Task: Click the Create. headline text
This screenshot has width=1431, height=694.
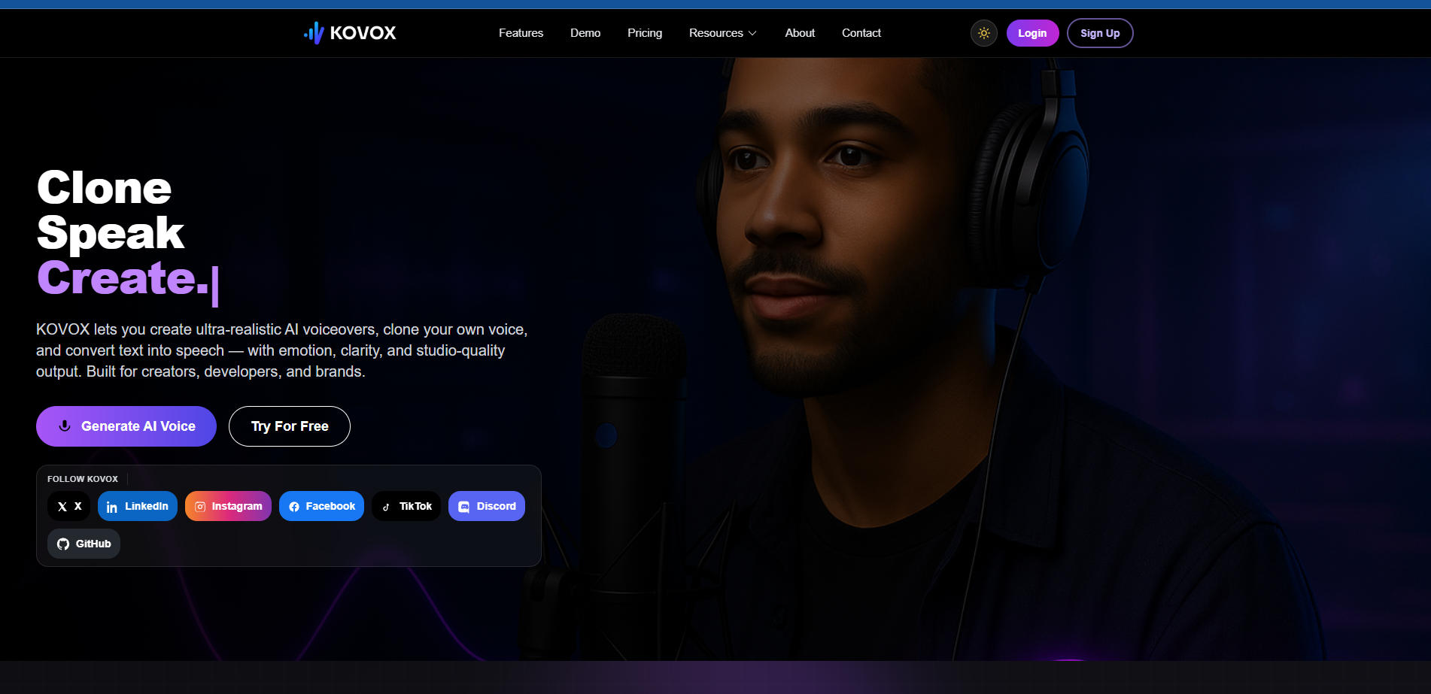Action: 123,278
